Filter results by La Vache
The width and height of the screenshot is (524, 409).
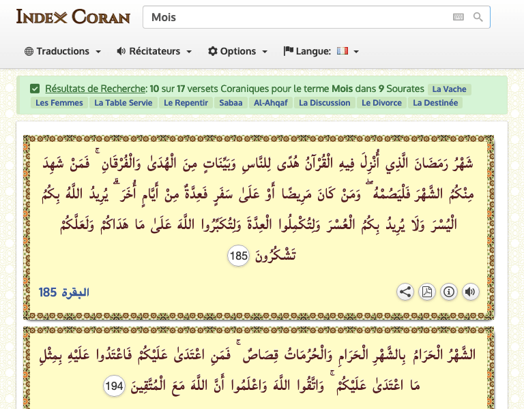point(449,89)
